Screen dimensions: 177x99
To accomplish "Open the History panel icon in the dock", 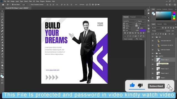I will [149, 10].
